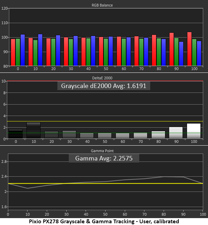Screen dimensions: 208x225
Task: Click the green bar at 50 in RGB Balance
Action: click(106, 52)
